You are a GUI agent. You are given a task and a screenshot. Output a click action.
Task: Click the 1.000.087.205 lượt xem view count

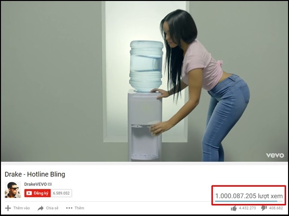[249, 196]
